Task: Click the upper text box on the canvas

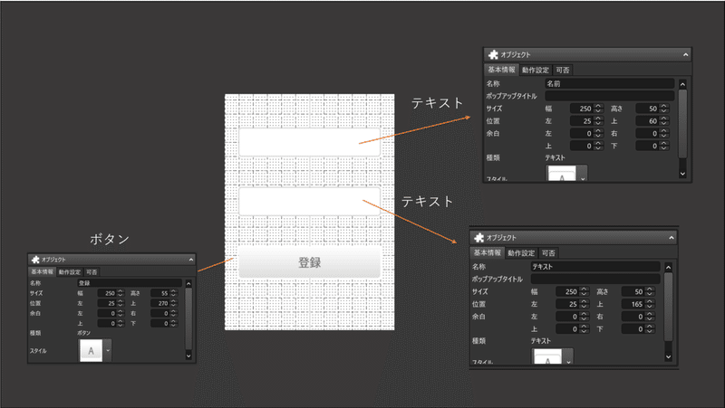Action: click(309, 142)
